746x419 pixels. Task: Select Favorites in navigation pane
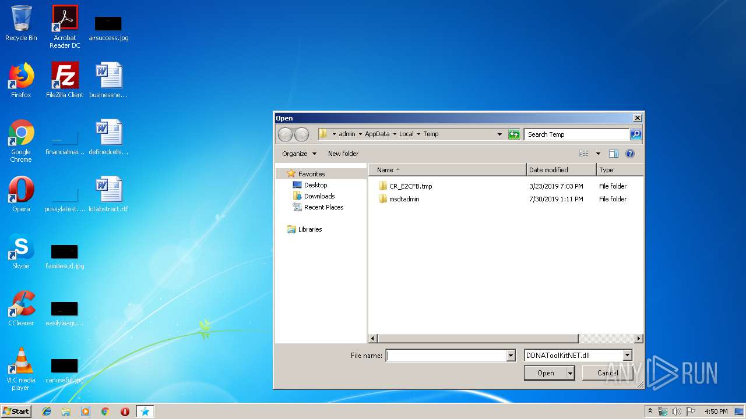point(311,174)
